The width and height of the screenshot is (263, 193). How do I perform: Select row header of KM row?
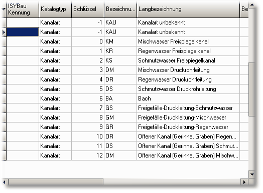coord(4,41)
